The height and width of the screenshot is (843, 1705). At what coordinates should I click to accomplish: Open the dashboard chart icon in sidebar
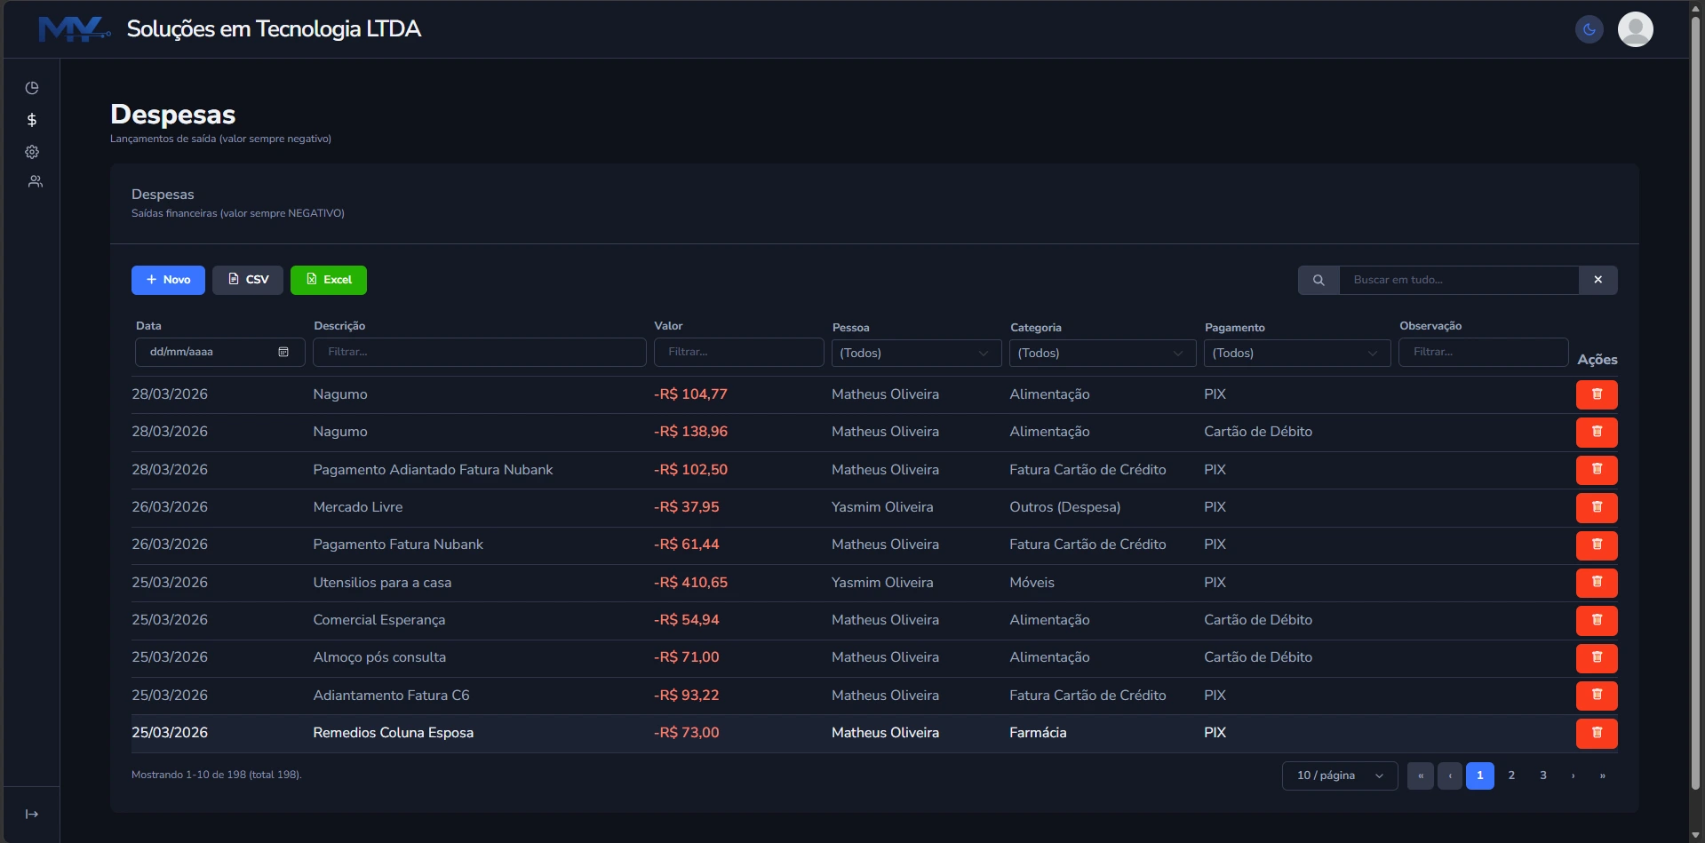coord(32,88)
